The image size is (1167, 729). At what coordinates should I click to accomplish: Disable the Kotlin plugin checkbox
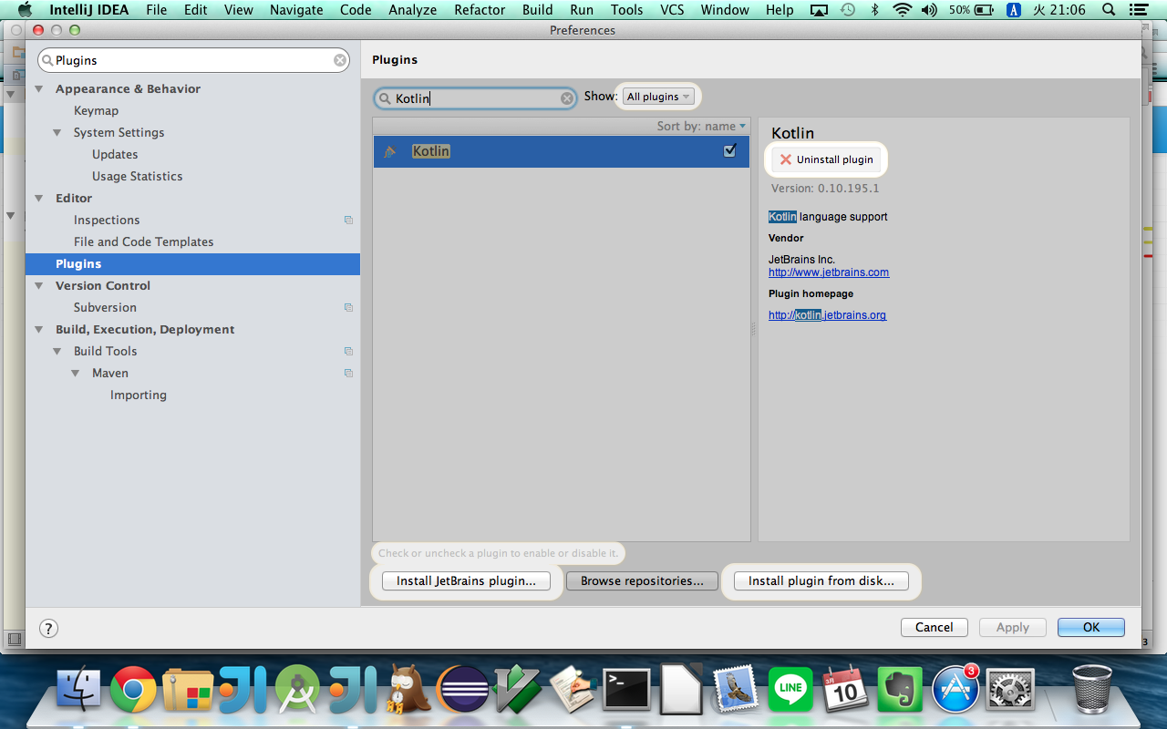tap(729, 151)
